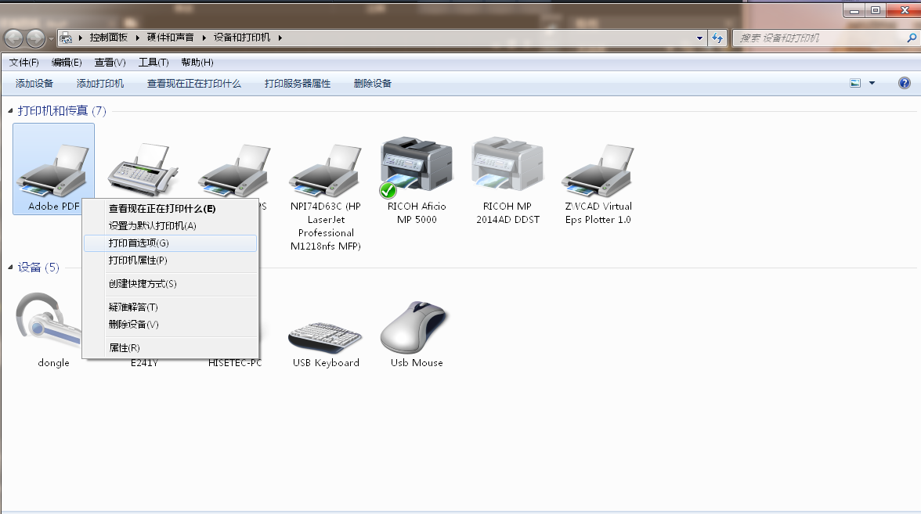Screen dimensions: 921x514
Task: Choose 设置为默认打印机(A) in context menu
Action: [x=152, y=226]
